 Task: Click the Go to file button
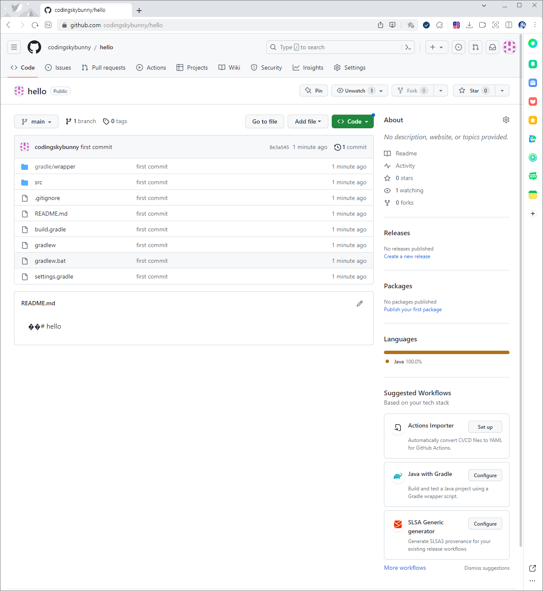tap(265, 121)
